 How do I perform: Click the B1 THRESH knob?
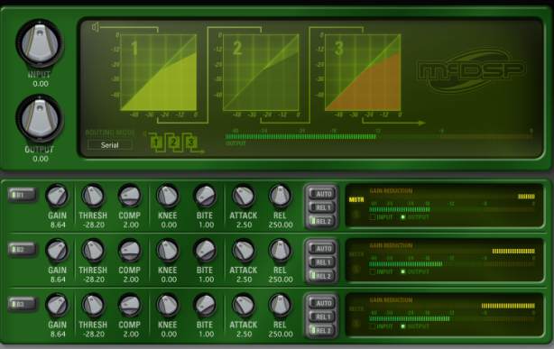click(93, 196)
